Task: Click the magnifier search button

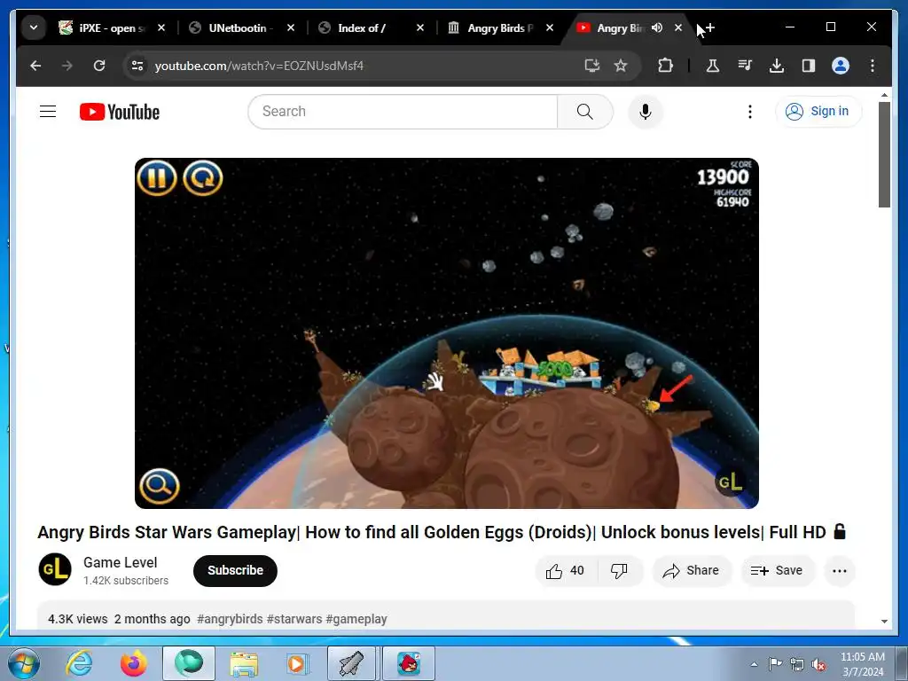Action: (x=585, y=111)
